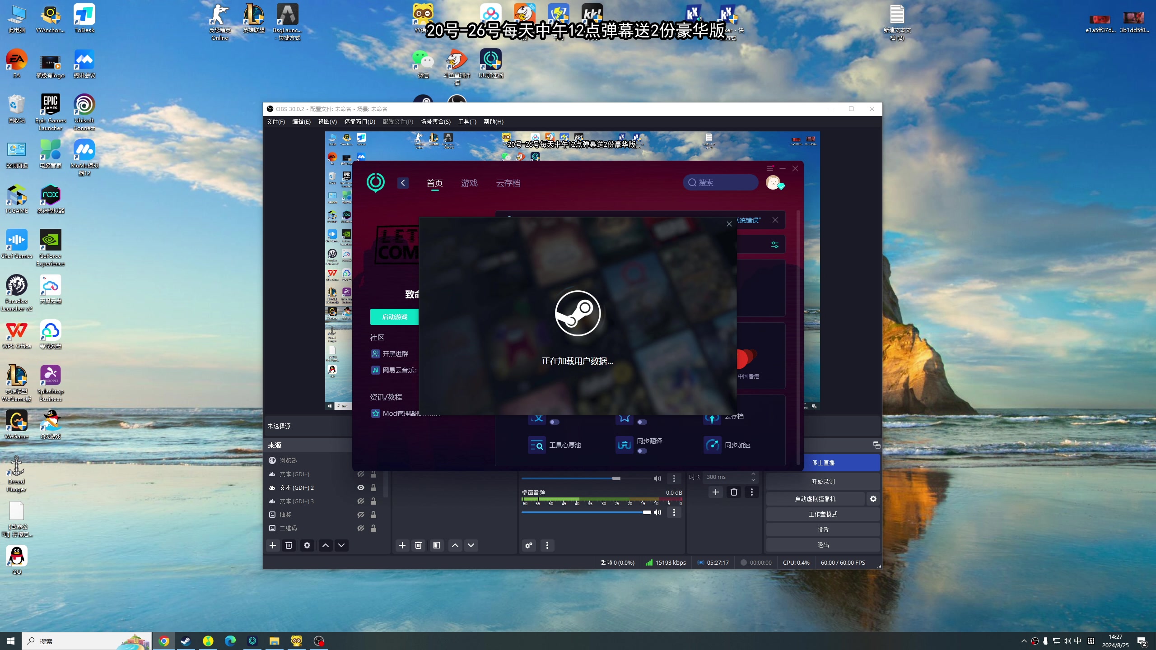Open the 停靠窗口(D) menu
This screenshot has width=1156, height=650.
(360, 121)
